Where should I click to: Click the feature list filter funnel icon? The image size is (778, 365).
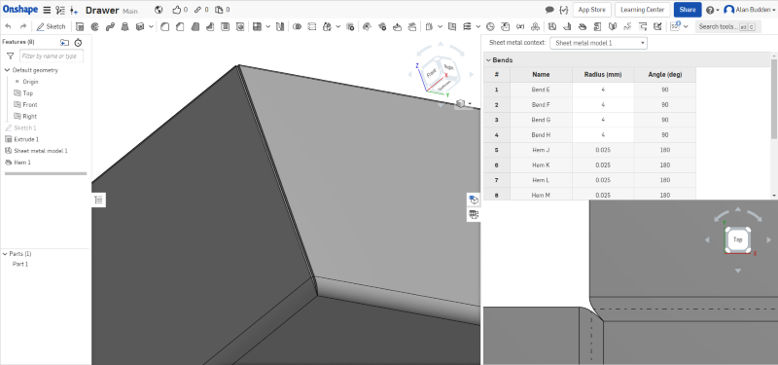10,56
